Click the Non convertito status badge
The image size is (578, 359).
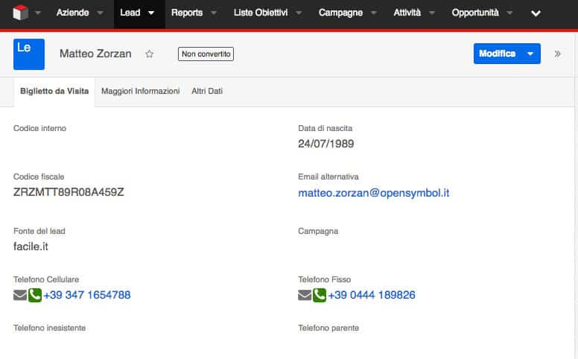(206, 54)
